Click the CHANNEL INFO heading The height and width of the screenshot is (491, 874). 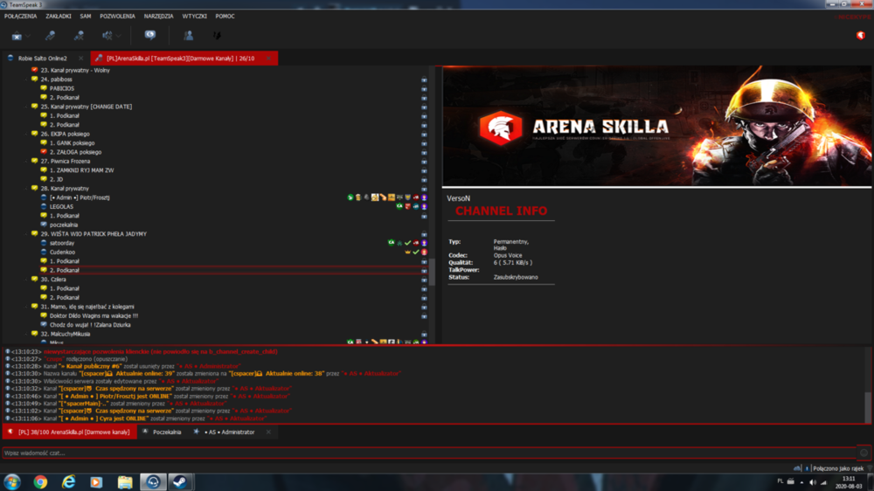coord(501,211)
